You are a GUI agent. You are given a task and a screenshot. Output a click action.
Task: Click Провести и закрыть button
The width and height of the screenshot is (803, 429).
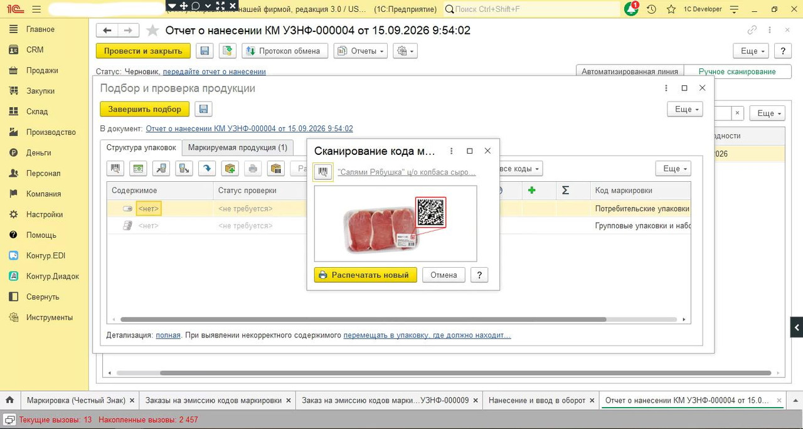pos(143,51)
